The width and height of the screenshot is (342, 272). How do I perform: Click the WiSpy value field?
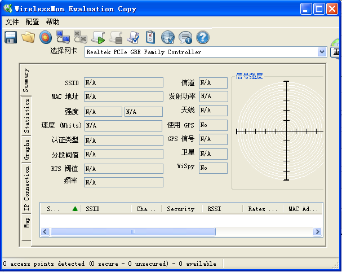pos(213,168)
